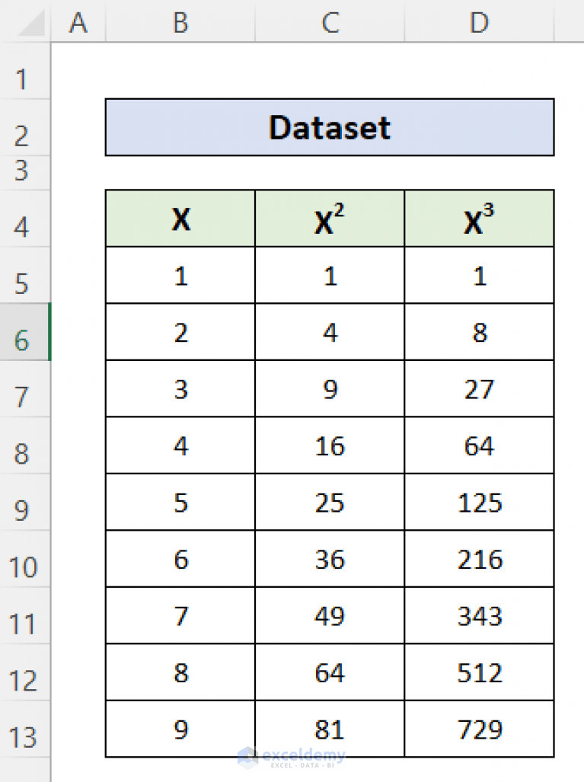
Task: Click the Dataset title cell
Action: click(329, 127)
